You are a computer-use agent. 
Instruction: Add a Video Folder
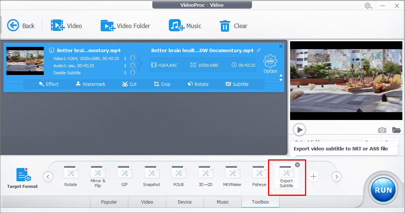[x=125, y=25]
